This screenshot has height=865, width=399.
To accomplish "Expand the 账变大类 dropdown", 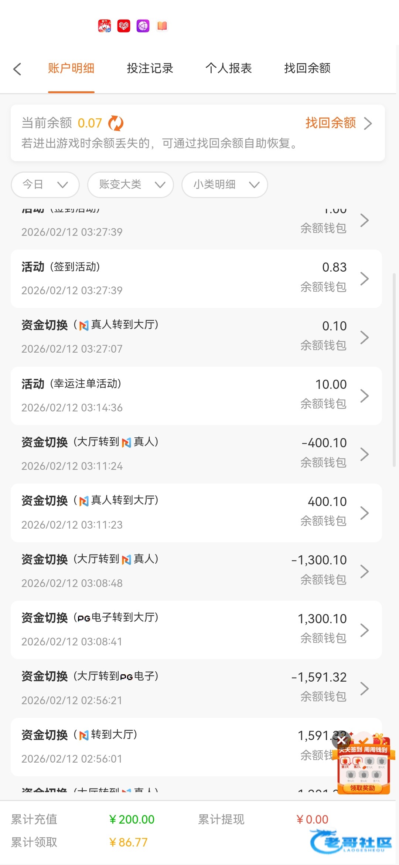I will (x=130, y=184).
